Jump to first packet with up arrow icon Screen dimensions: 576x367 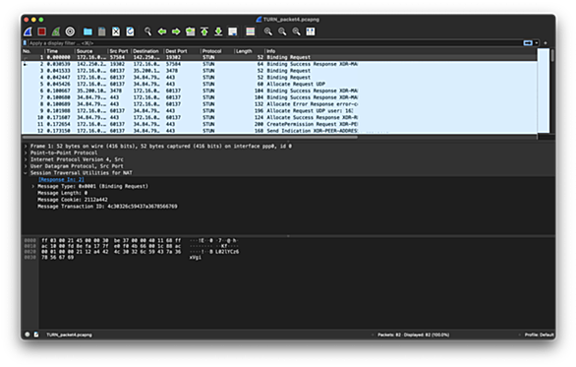204,31
